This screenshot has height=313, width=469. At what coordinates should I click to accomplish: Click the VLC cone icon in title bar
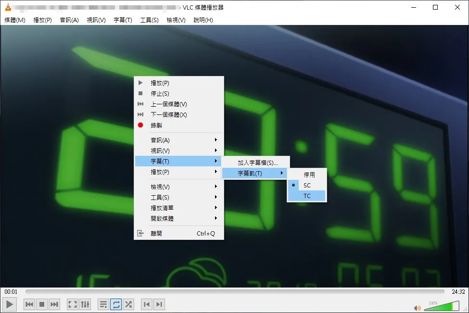(x=8, y=8)
